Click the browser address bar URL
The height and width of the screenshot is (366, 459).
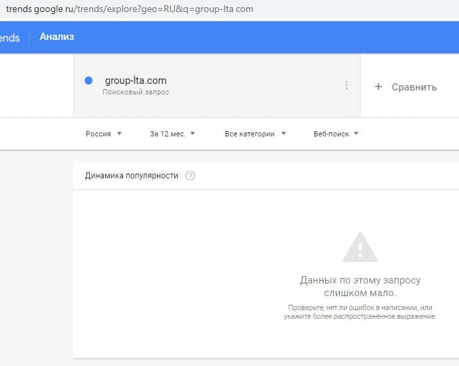pos(130,9)
